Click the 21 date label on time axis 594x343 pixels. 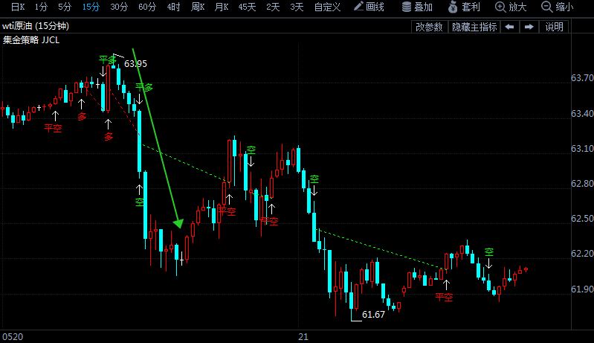(x=303, y=336)
